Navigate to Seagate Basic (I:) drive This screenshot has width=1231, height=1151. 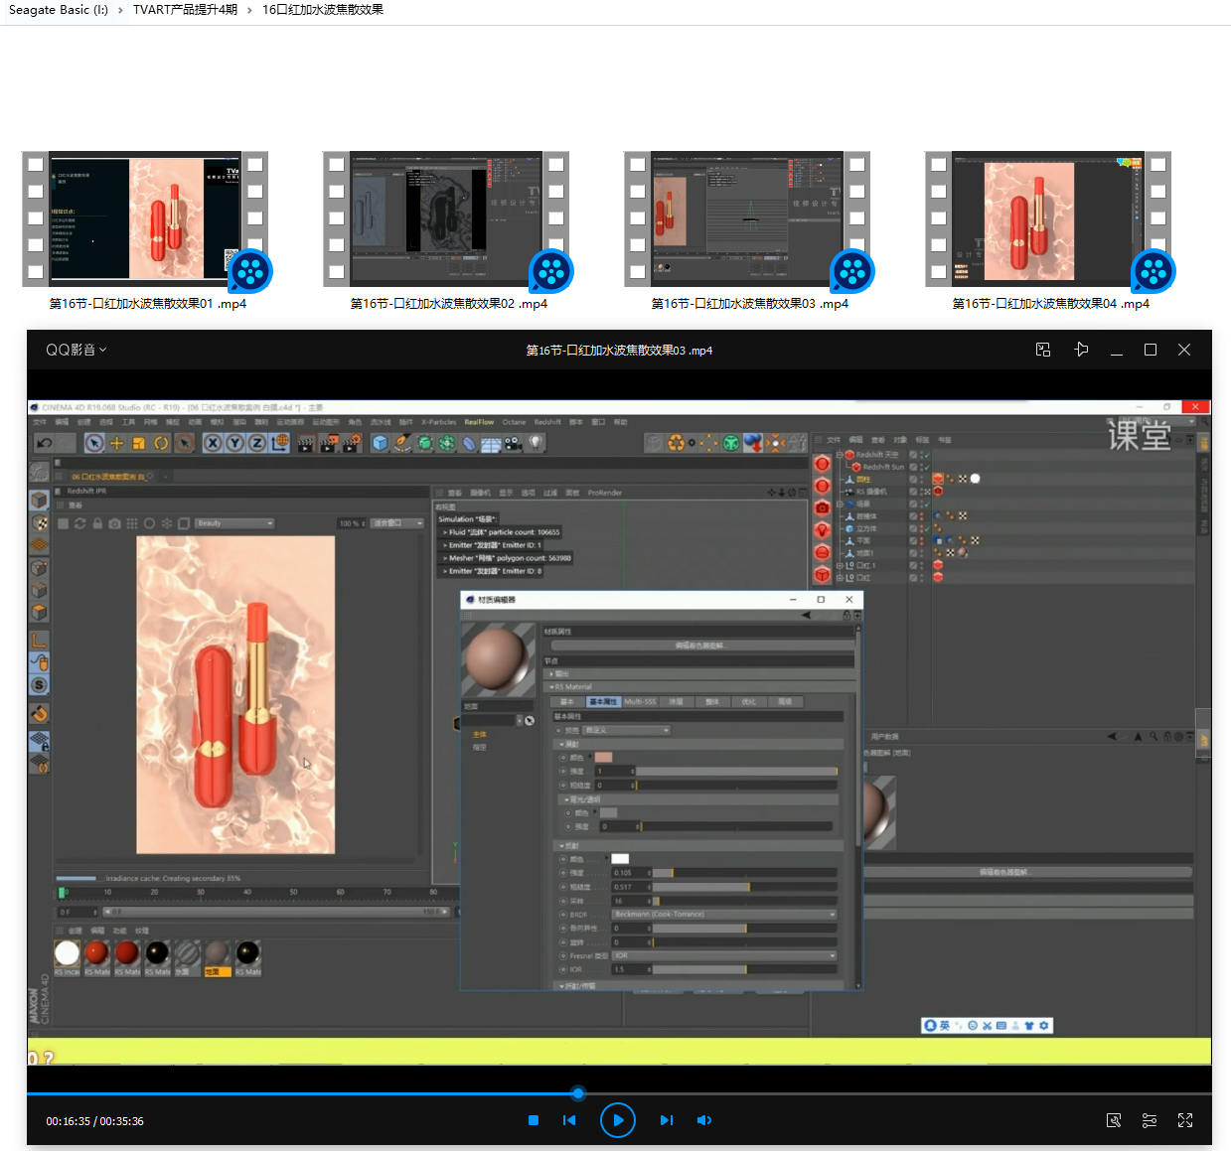point(58,10)
